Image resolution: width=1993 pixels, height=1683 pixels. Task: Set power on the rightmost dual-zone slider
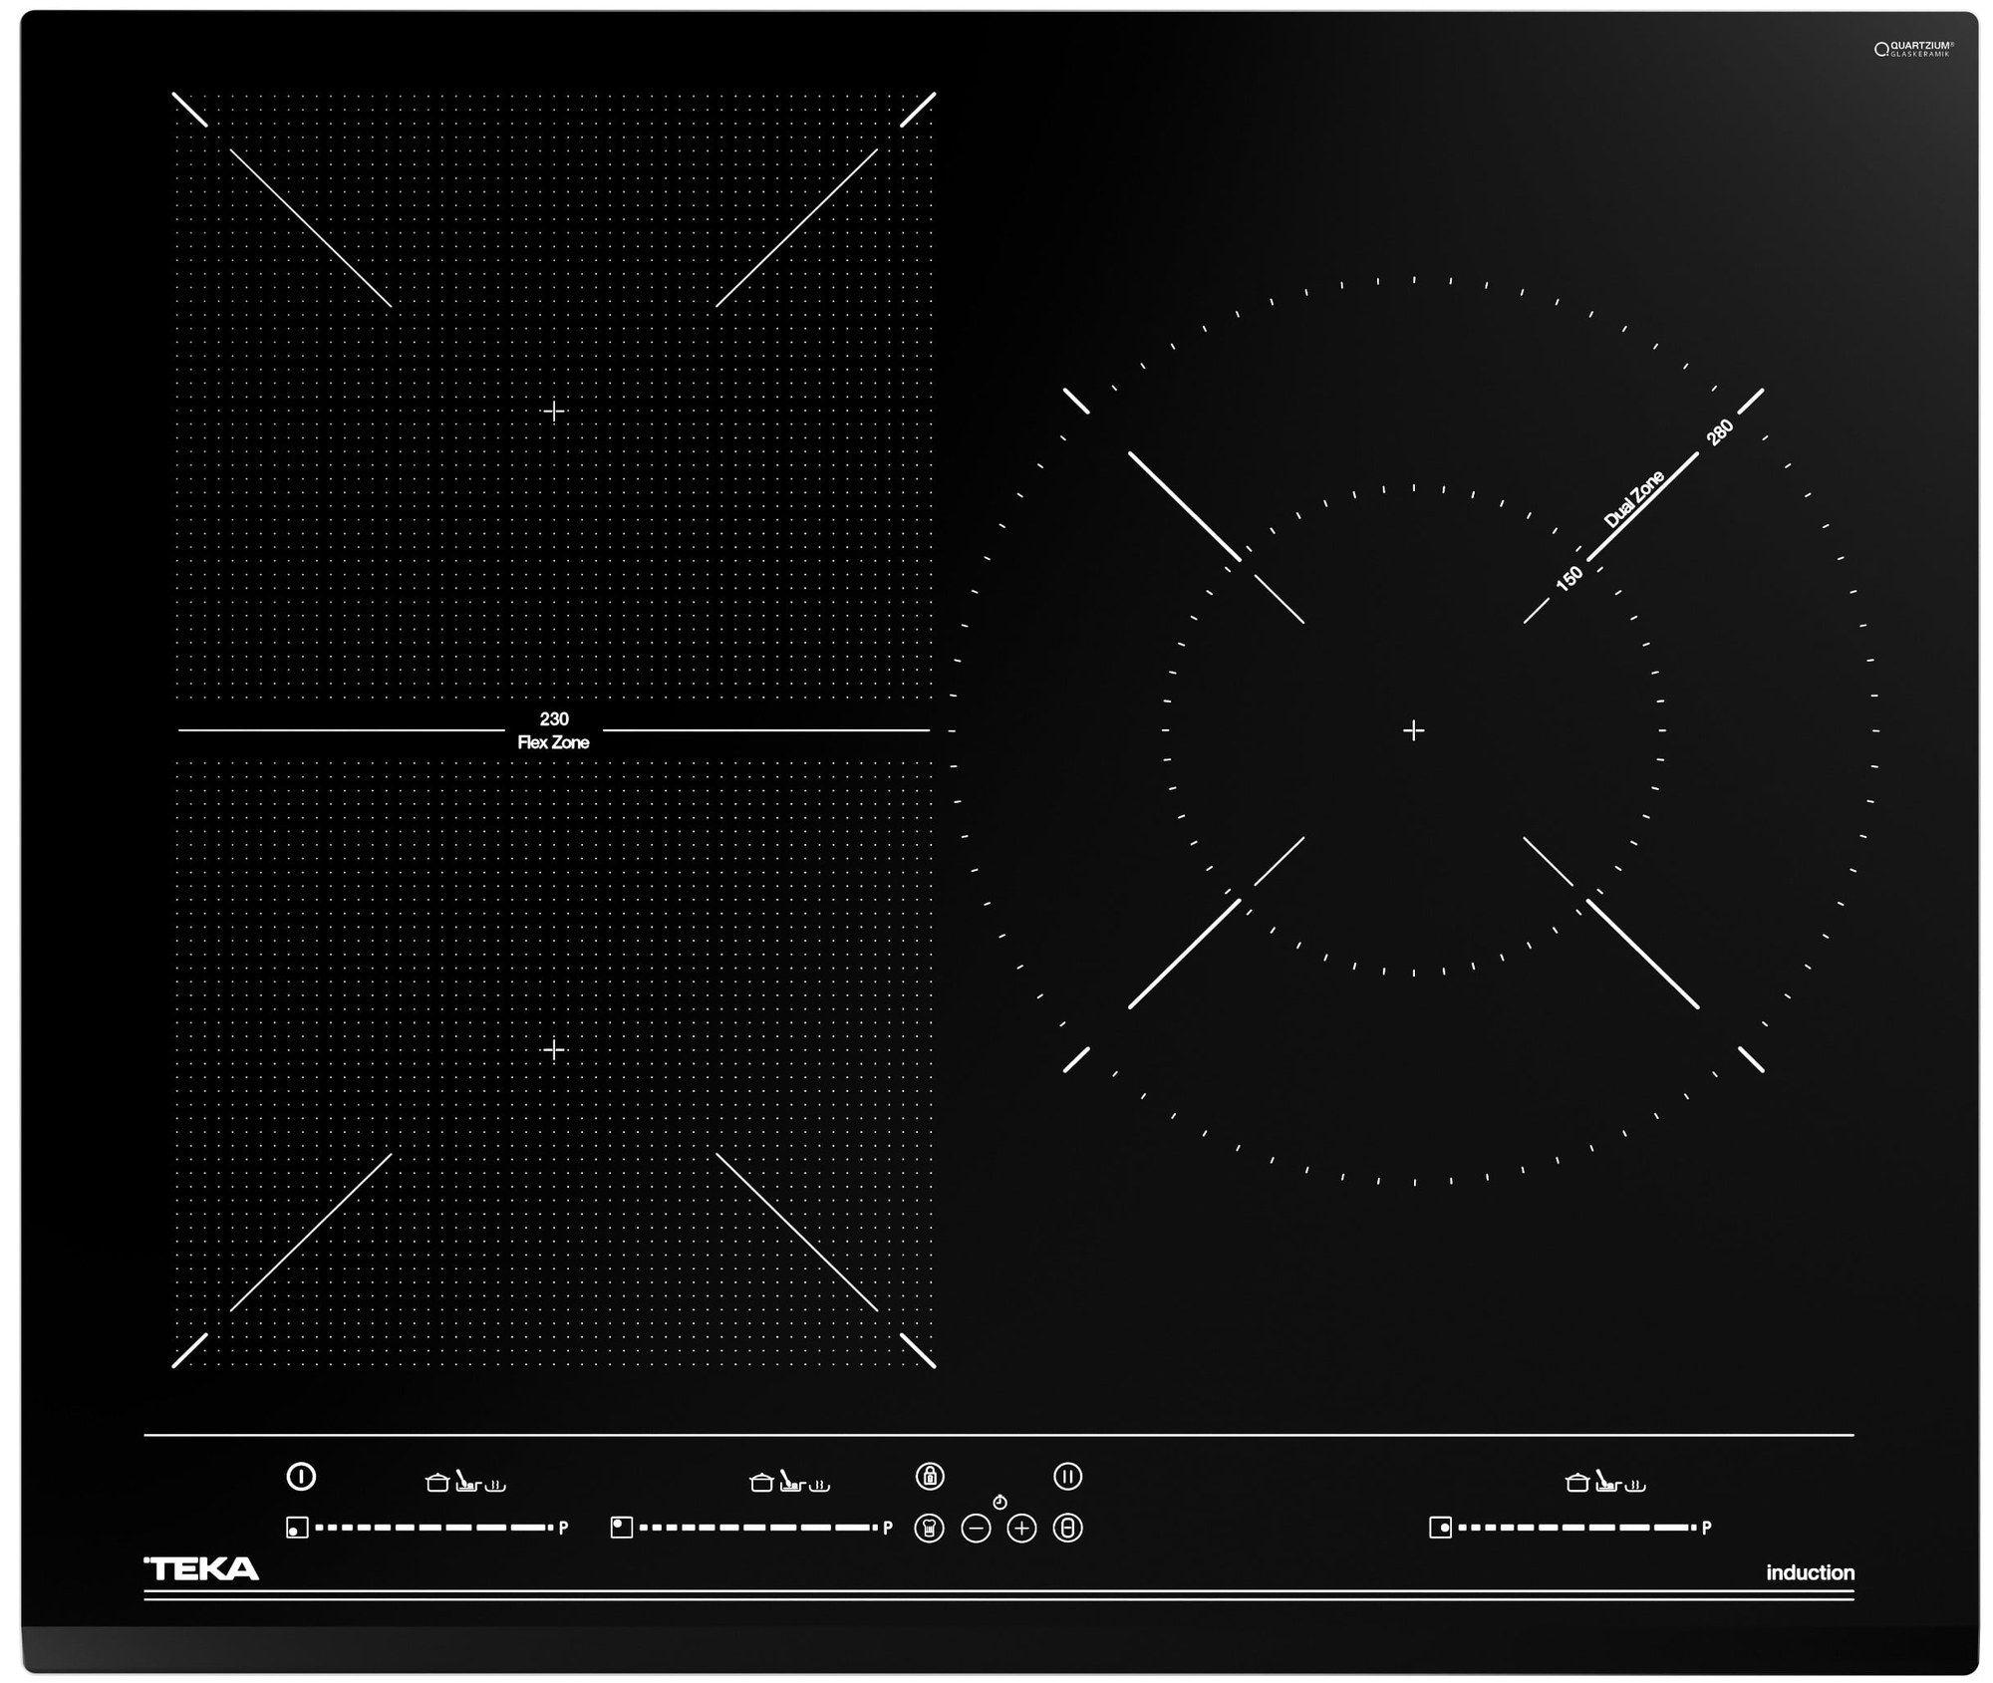[x=1577, y=1528]
